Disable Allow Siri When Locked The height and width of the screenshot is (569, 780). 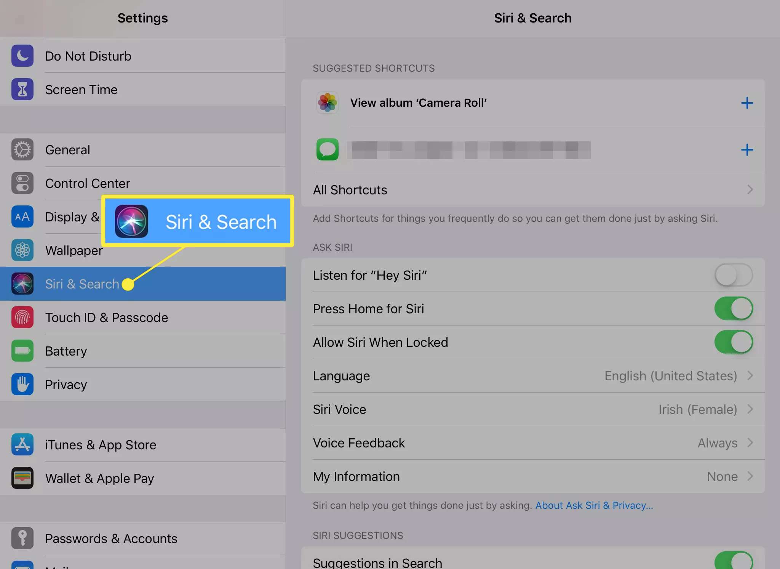(733, 342)
